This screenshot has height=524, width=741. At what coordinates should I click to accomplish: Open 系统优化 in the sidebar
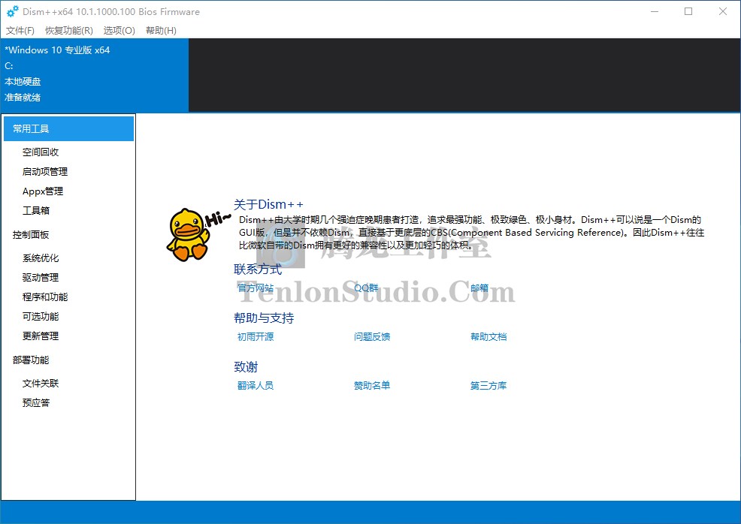click(41, 257)
